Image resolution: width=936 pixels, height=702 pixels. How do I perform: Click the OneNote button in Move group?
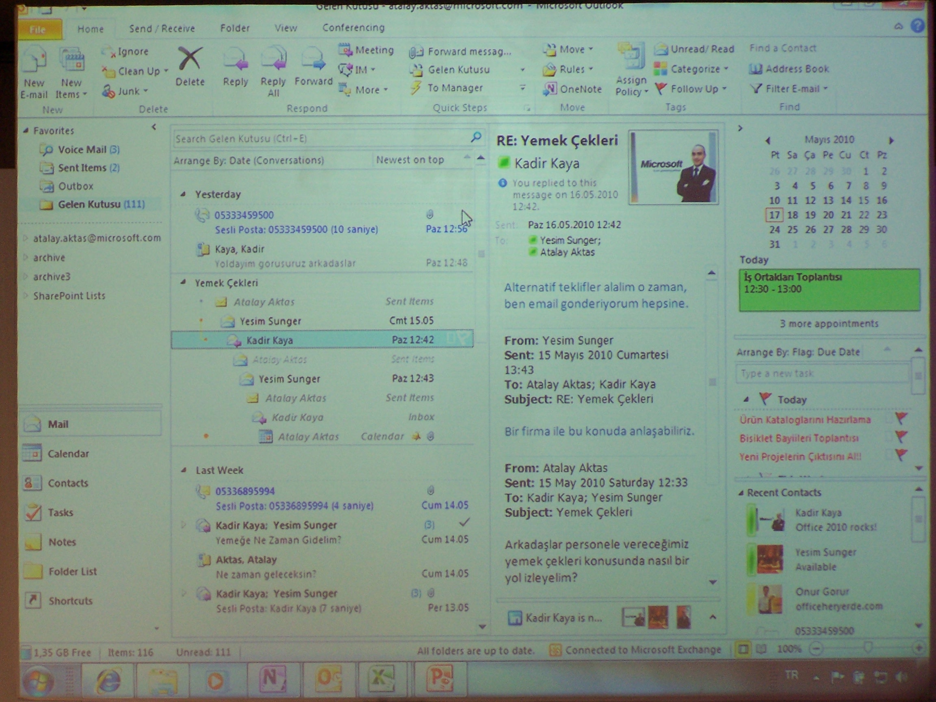point(572,89)
